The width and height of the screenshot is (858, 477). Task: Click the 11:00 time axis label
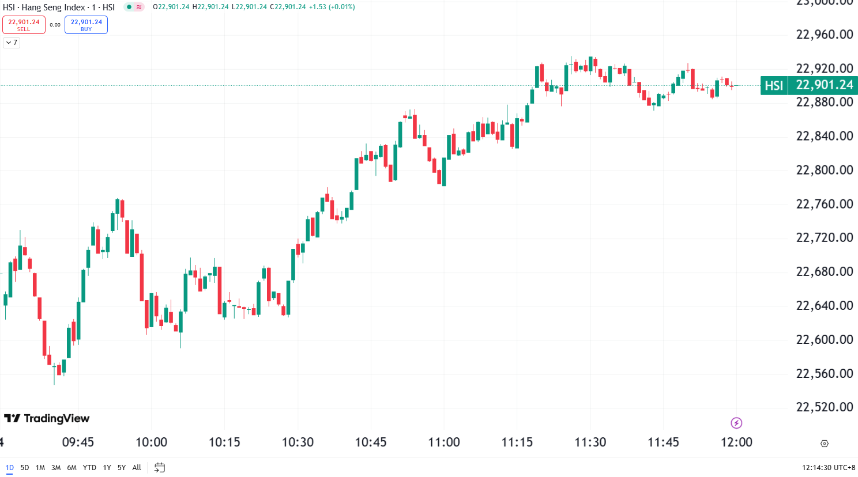tap(444, 442)
